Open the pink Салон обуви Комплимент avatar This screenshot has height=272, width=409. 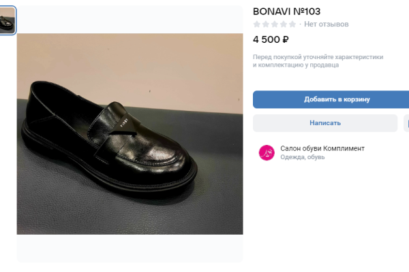tap(267, 152)
